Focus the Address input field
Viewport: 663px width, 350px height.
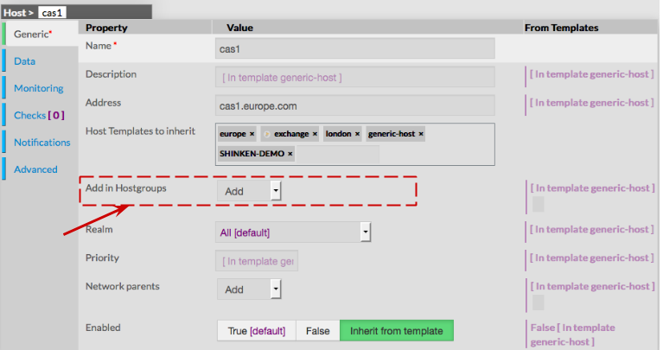point(354,105)
